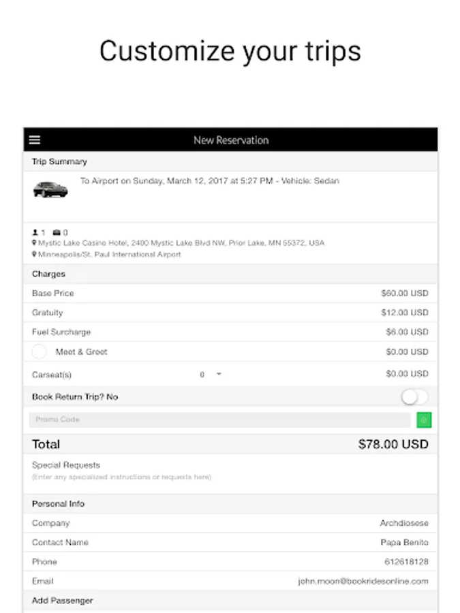This screenshot has width=460, height=613.
Task: Click the New Reservation title bar
Action: (231, 140)
